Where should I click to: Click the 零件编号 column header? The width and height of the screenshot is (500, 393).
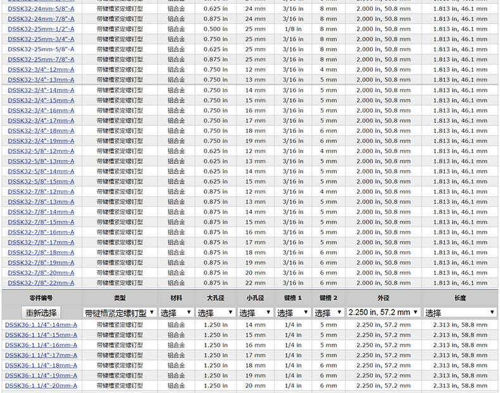click(x=41, y=297)
